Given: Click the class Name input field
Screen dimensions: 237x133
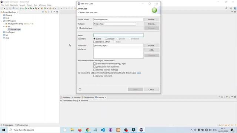Looking at the screenshot, I should [118, 35].
